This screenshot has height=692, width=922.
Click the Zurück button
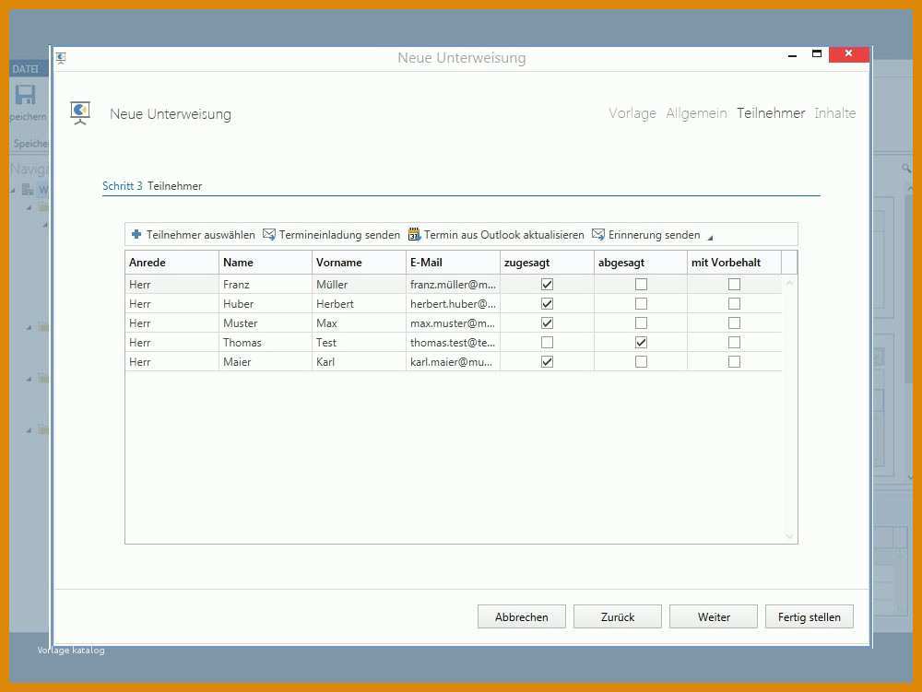(x=618, y=616)
